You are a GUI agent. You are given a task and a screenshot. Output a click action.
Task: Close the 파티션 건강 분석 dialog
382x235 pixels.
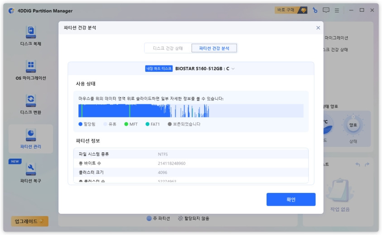click(x=318, y=28)
